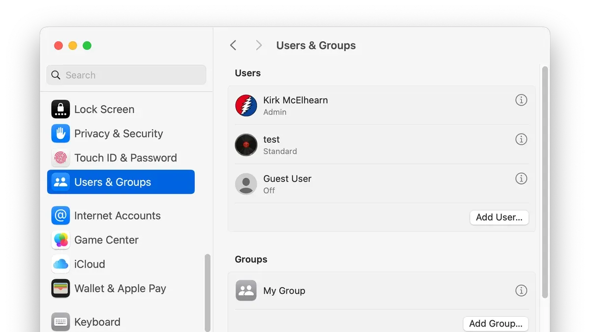Viewport: 590px width, 332px height.
Task: Select Internet Accounts in the sidebar
Action: pos(121,215)
